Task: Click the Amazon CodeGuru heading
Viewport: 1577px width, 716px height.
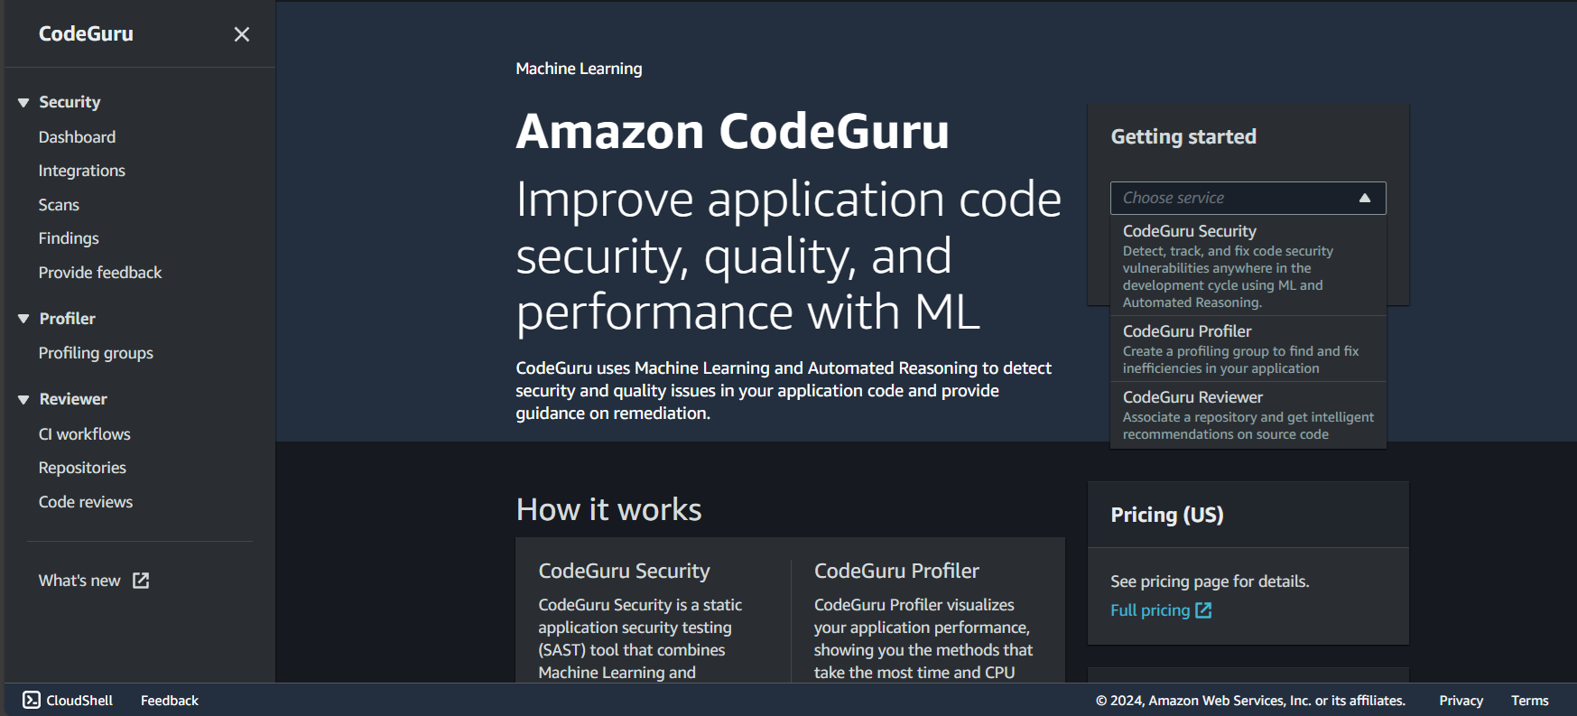Action: [x=732, y=131]
